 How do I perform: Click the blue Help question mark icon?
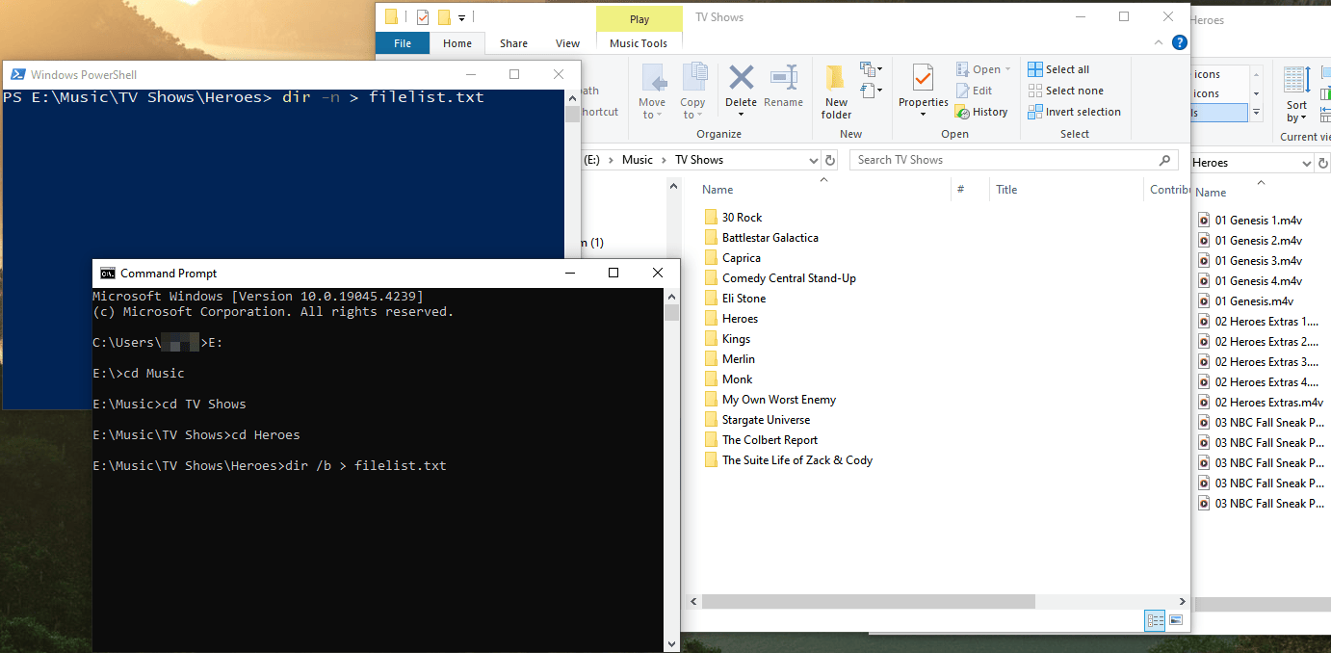(1179, 42)
